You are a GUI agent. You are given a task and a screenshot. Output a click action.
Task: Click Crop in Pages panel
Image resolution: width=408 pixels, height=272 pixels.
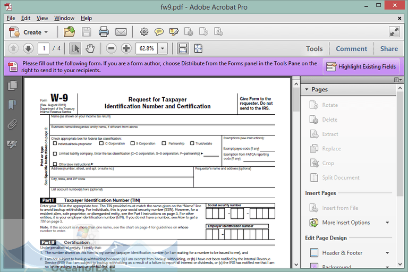(321, 163)
